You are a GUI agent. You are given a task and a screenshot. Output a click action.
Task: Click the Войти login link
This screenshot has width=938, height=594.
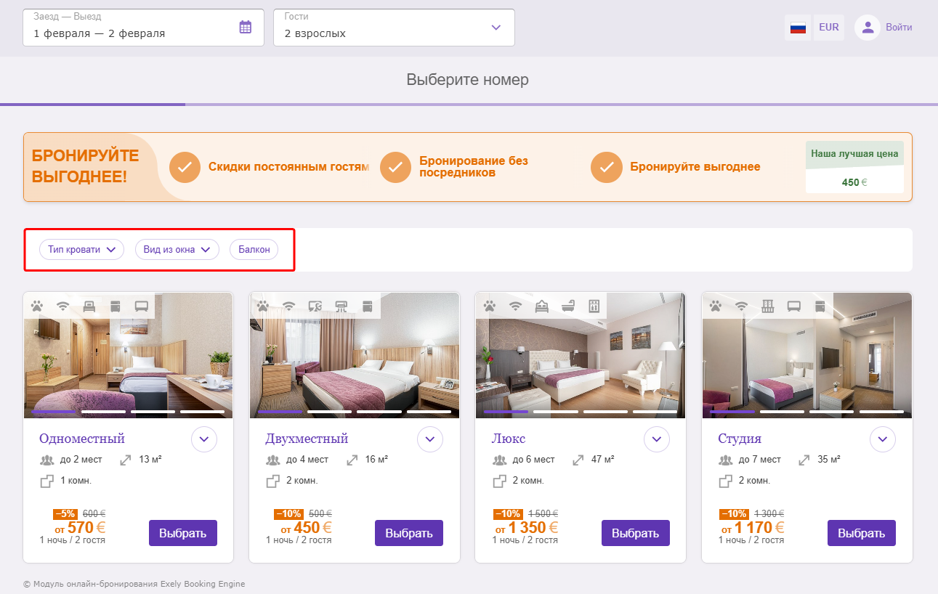[899, 28]
